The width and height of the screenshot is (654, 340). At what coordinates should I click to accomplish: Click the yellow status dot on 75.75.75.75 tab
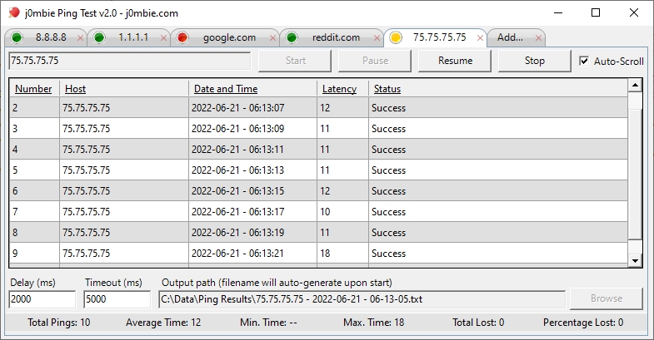click(x=395, y=38)
